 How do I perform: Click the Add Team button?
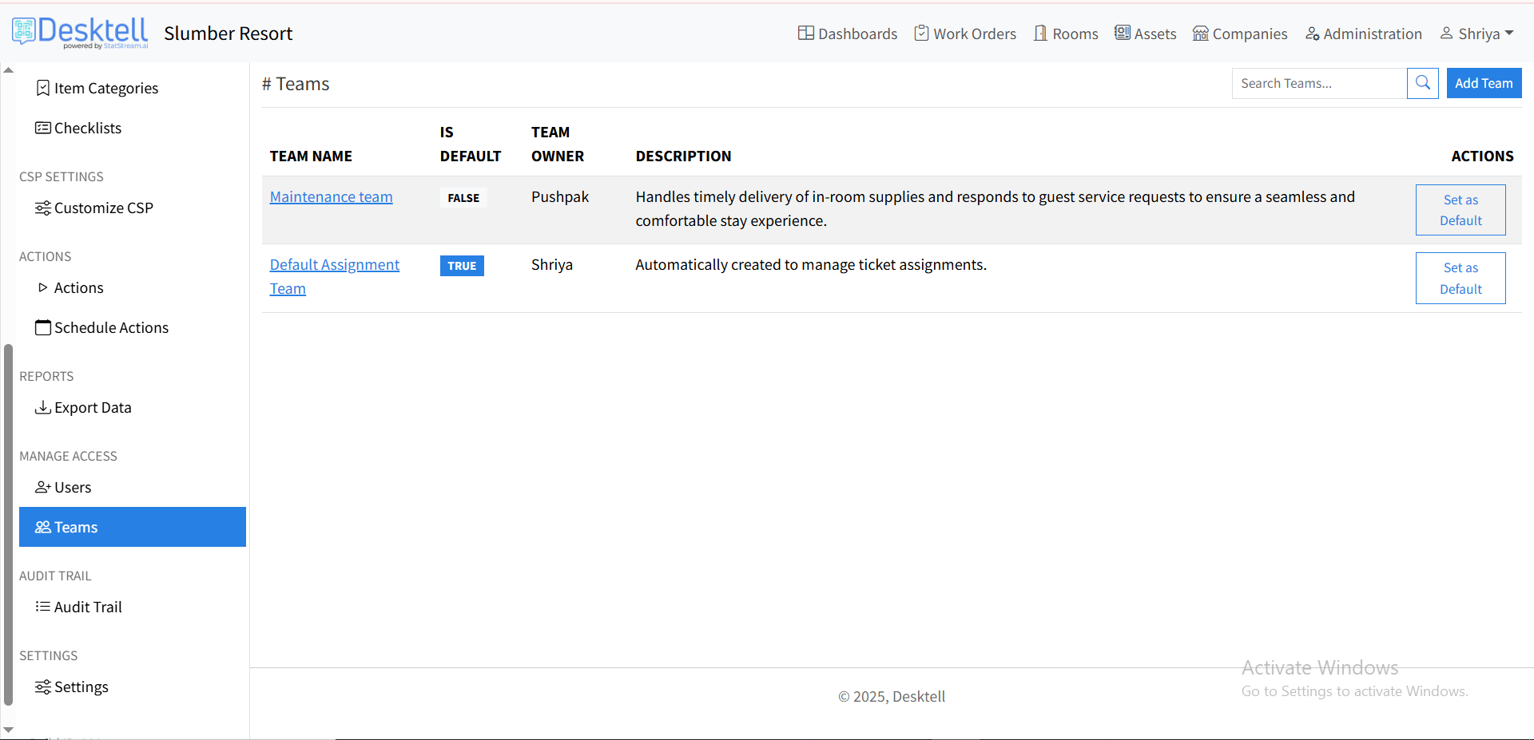(1483, 83)
